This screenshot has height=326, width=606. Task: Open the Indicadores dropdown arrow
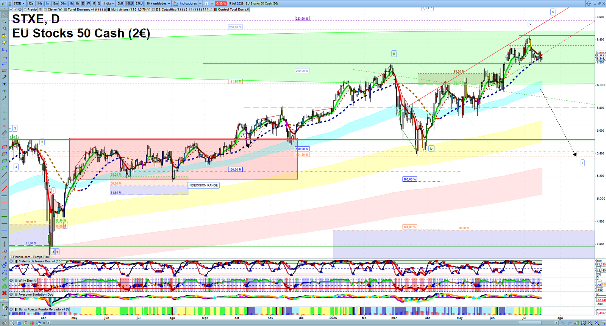click(x=200, y=3)
